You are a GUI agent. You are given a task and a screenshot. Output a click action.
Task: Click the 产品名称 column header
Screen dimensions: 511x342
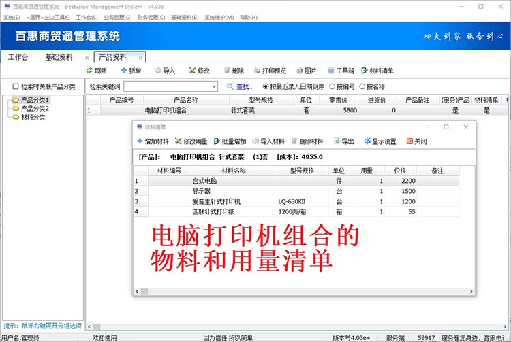click(x=186, y=100)
